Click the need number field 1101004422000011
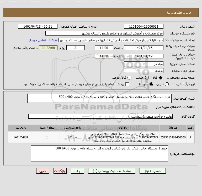Image resolution: width=202 pixels, height=196 pixels. [x=144, y=27]
